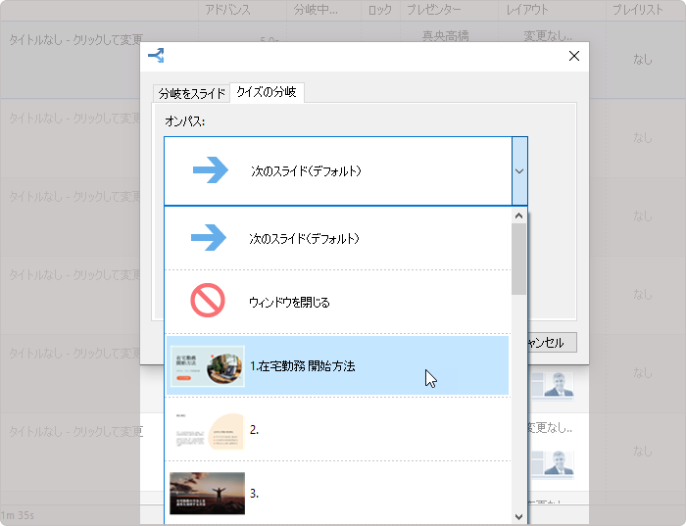Select the slide 1 thumbnail 在宅勤務 開始方法
Image resolution: width=686 pixels, height=526 pixels.
[207, 365]
